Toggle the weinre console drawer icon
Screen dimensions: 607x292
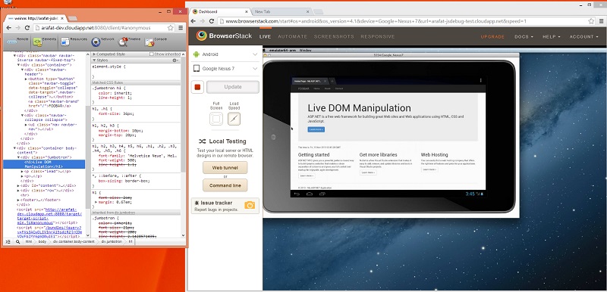8,242
